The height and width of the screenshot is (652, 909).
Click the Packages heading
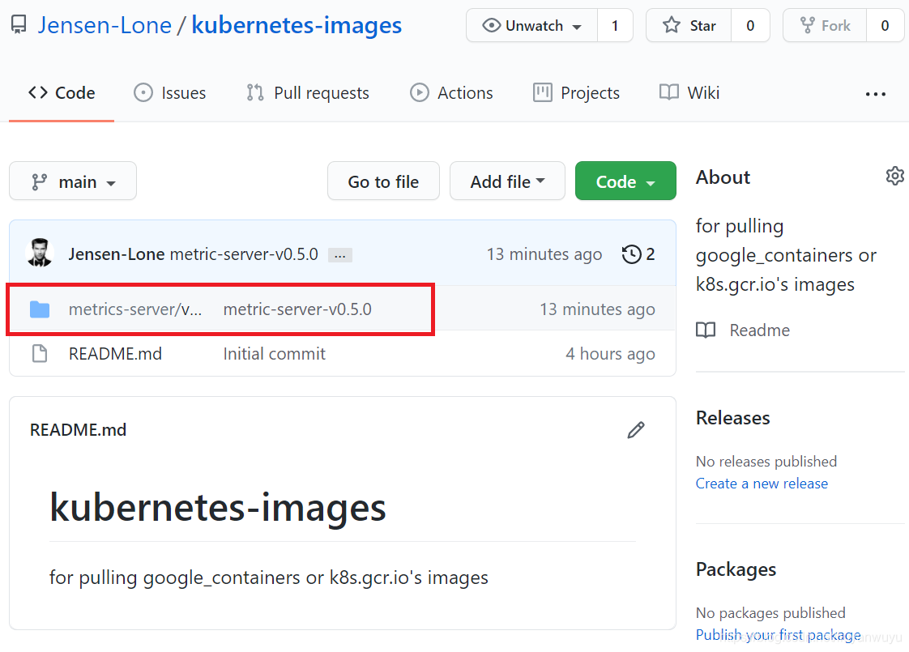tap(736, 569)
